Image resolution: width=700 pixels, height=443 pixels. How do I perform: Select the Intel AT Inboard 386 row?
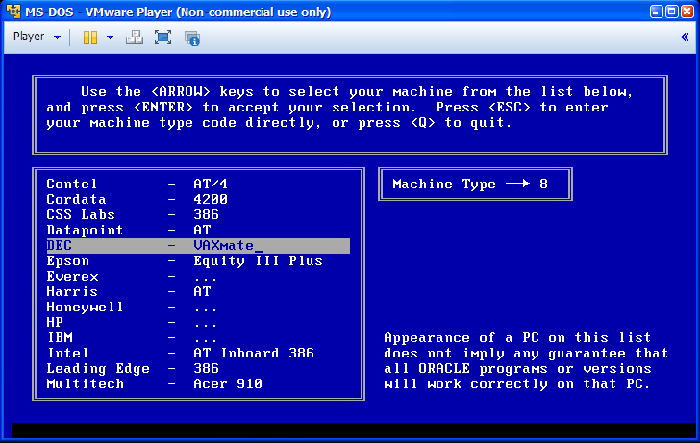point(198,354)
